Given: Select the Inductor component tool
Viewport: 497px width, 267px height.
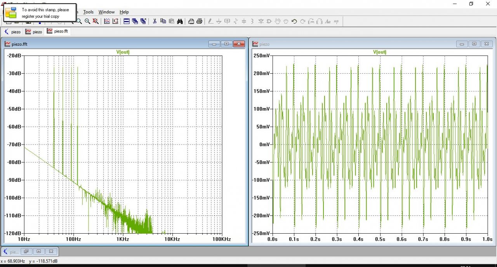Looking at the screenshot, I should coord(252,21).
